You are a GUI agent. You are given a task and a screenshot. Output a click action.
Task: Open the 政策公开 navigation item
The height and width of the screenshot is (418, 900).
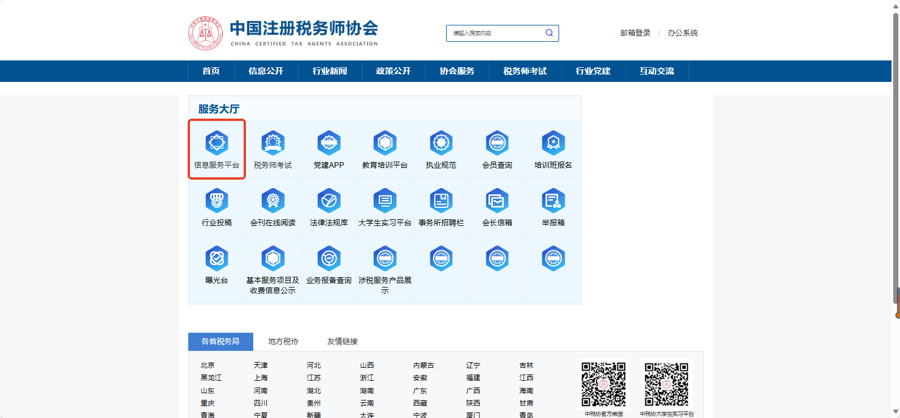pyautogui.click(x=393, y=71)
